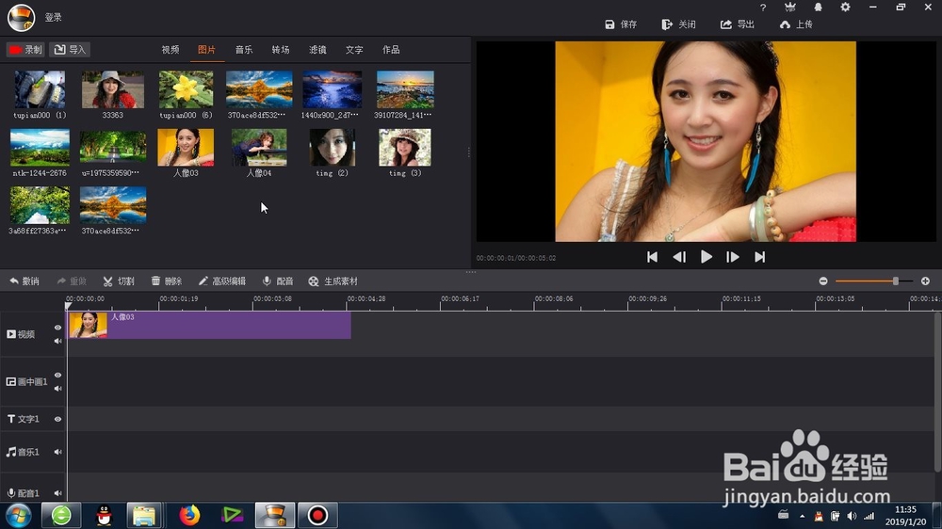
Task: Zoom out the timeline with minus
Action: pyautogui.click(x=823, y=281)
